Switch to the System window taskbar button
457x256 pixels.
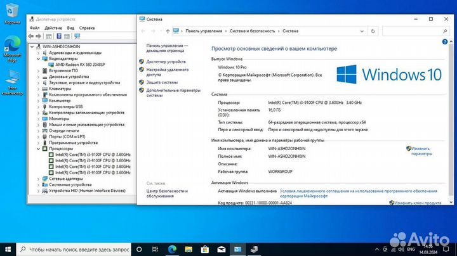tap(238, 249)
